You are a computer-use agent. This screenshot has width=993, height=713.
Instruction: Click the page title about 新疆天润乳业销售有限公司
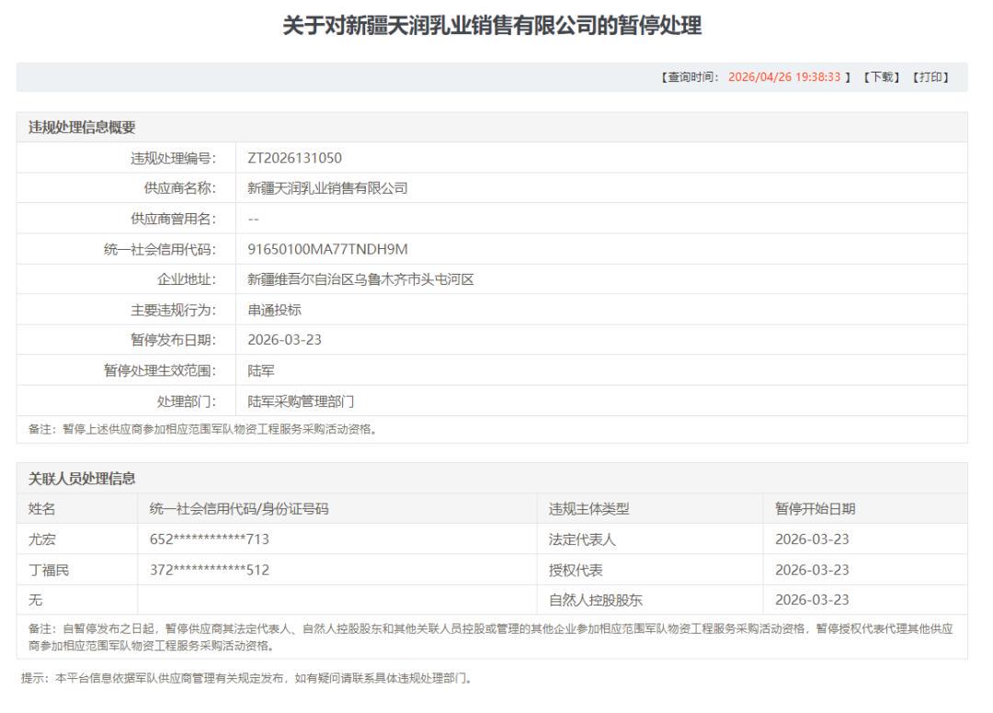[492, 26]
